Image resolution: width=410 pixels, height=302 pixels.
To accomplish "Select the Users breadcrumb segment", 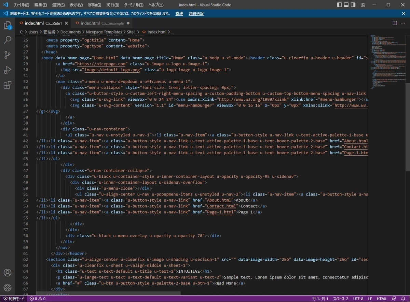I will (33, 32).
